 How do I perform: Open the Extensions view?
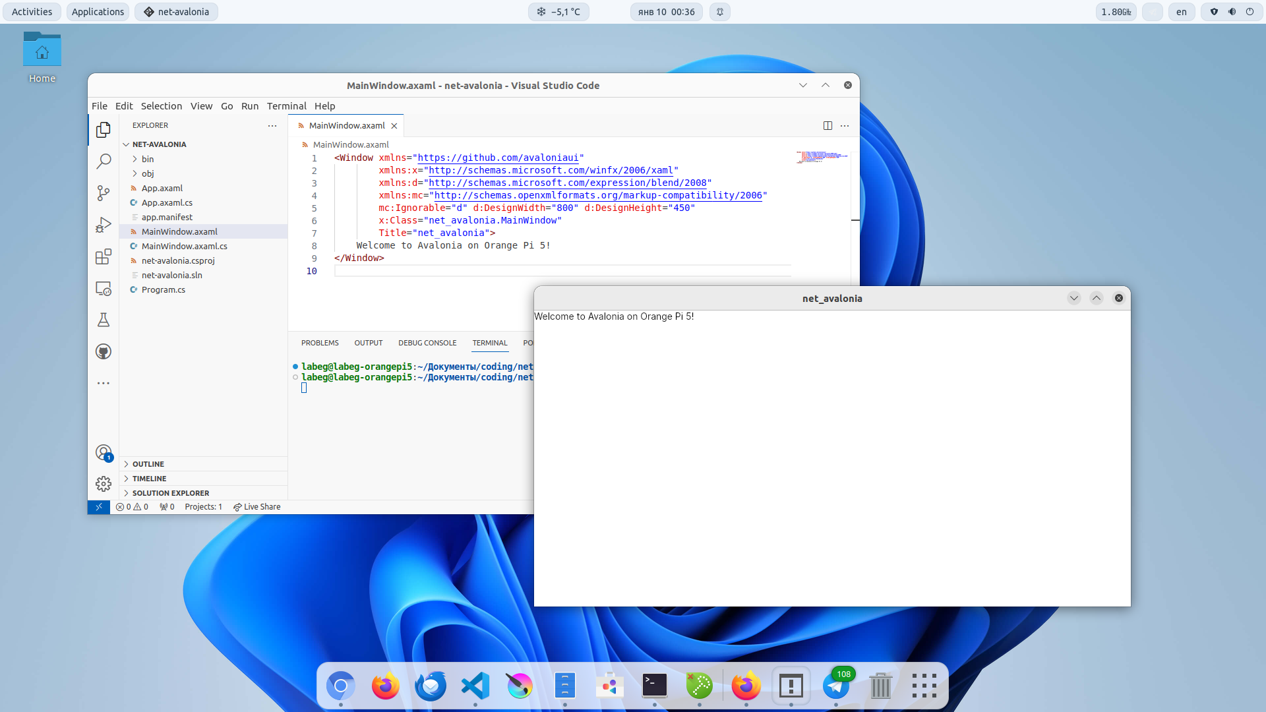[x=104, y=256]
